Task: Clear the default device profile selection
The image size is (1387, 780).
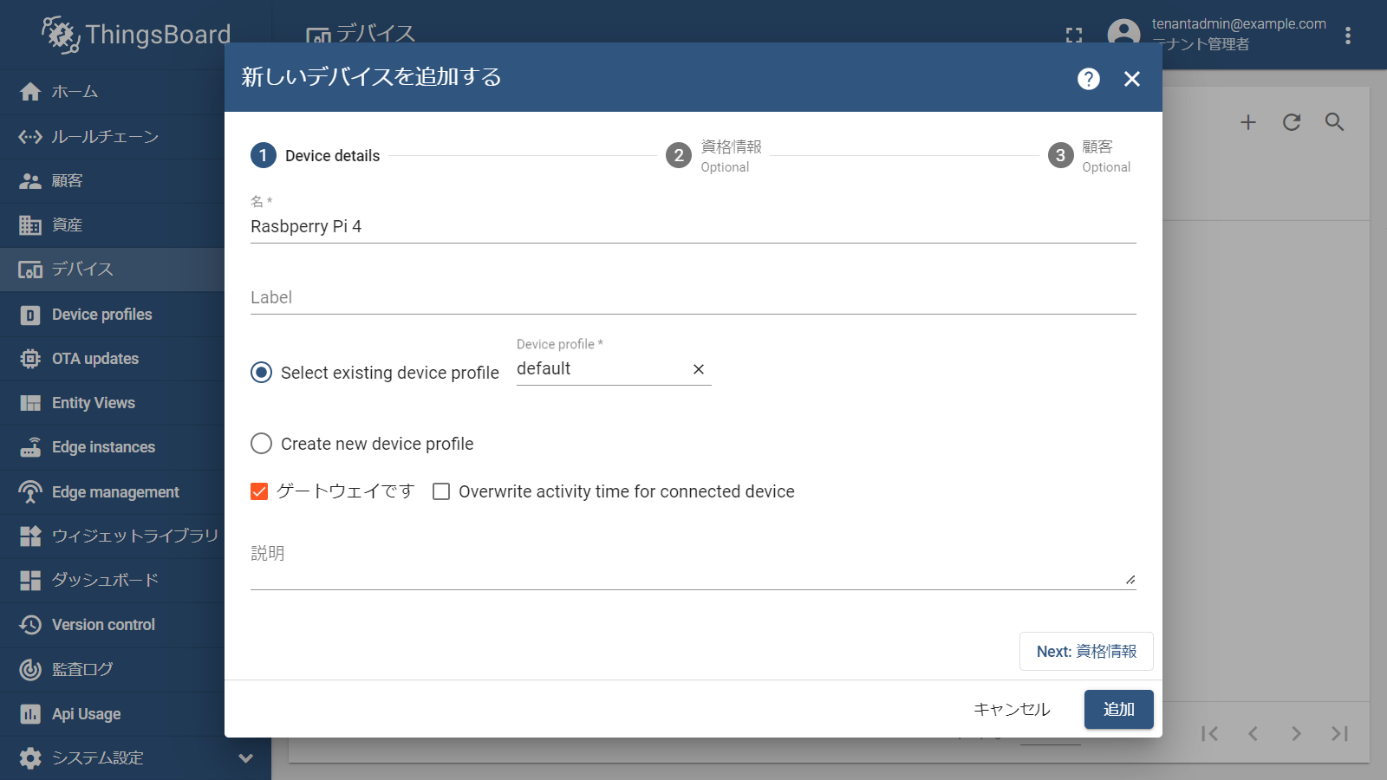Action: coord(698,369)
